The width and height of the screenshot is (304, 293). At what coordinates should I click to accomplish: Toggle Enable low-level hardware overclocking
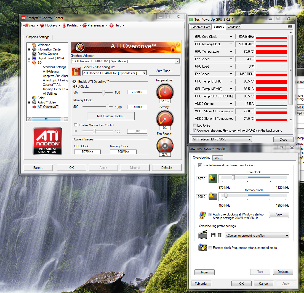click(x=200, y=165)
